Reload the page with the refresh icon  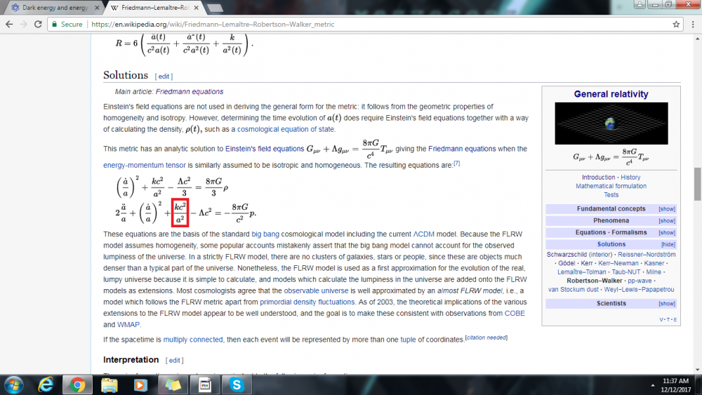(x=39, y=24)
